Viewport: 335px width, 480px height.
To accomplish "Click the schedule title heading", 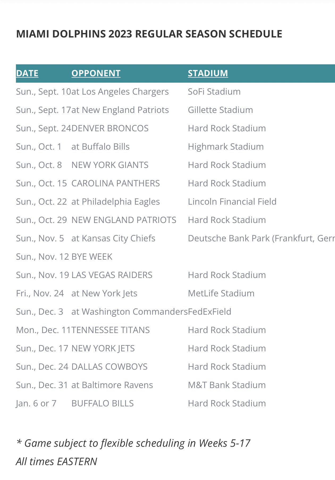I will [149, 34].
